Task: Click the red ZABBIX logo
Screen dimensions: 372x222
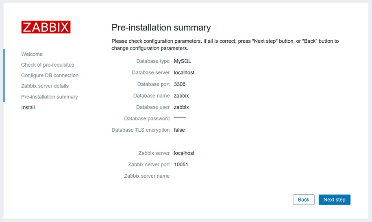Action: (46, 27)
